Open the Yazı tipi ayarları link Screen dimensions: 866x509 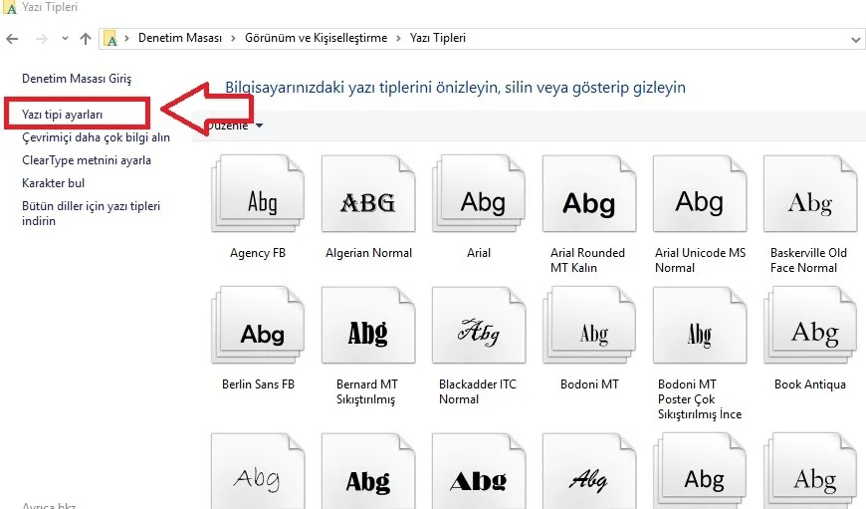tap(63, 115)
